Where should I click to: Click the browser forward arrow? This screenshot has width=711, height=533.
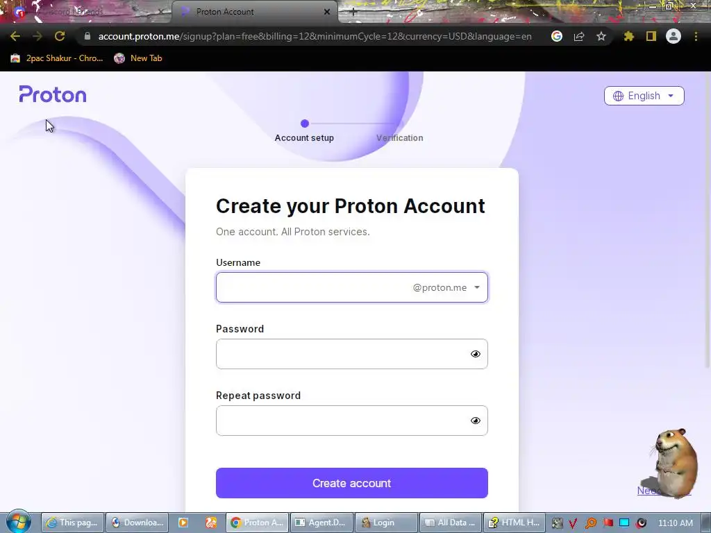coord(37,36)
